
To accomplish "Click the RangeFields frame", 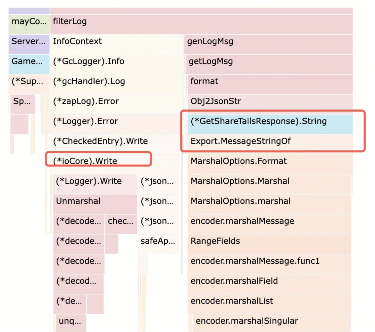I will (270, 241).
